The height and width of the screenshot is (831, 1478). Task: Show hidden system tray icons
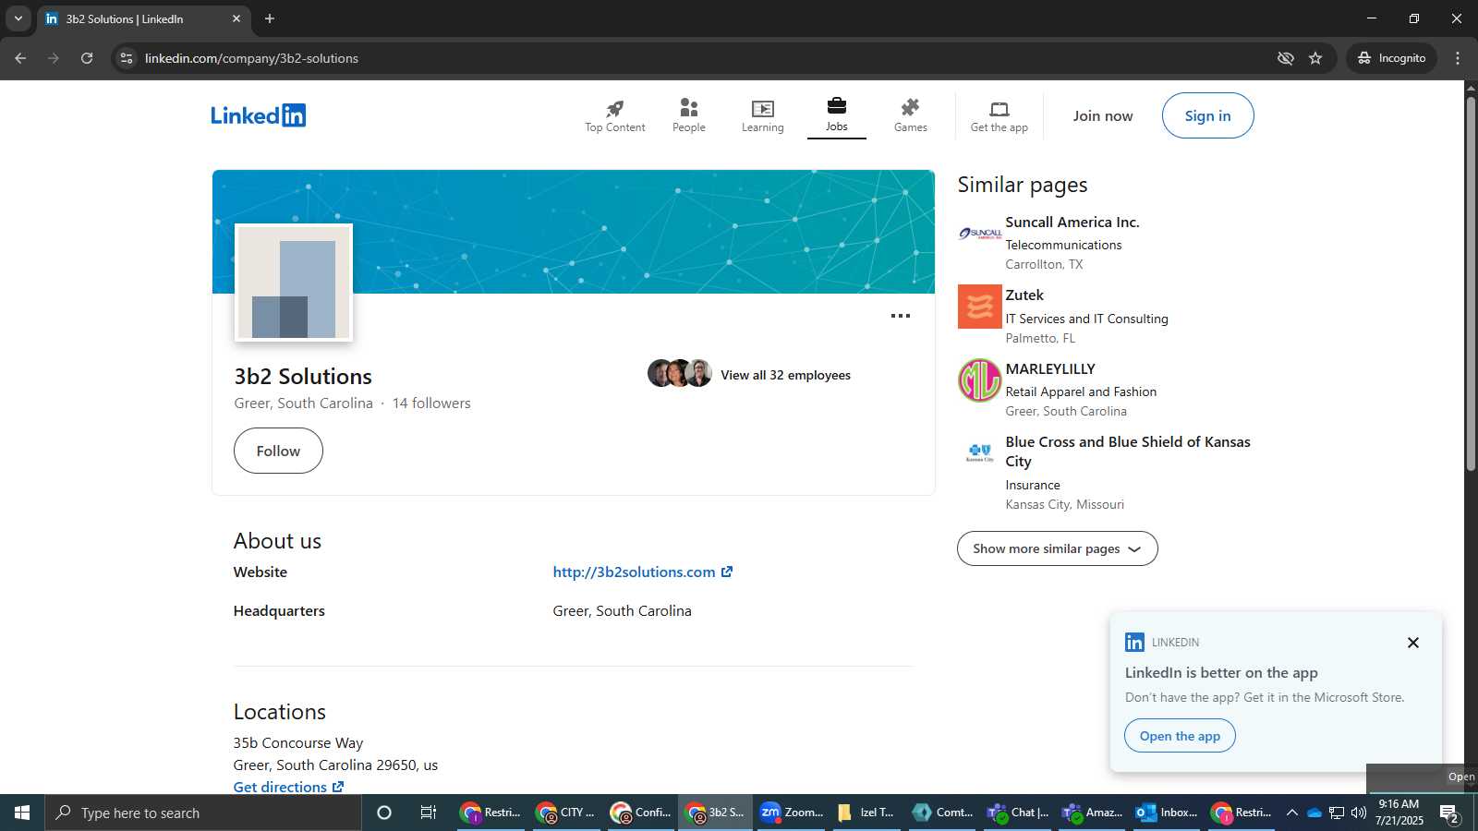1291,813
